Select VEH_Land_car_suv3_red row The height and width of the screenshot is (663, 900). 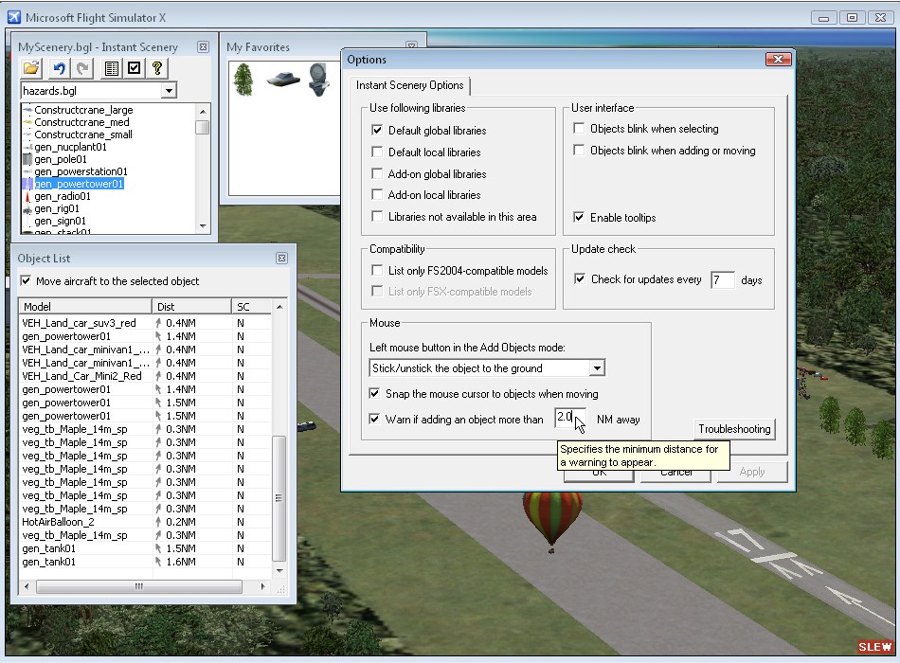[x=145, y=323]
